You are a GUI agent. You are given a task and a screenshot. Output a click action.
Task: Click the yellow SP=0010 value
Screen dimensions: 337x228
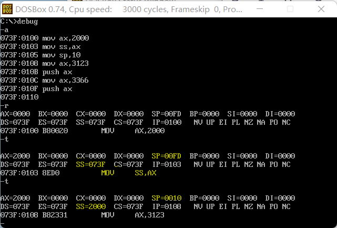(166, 198)
